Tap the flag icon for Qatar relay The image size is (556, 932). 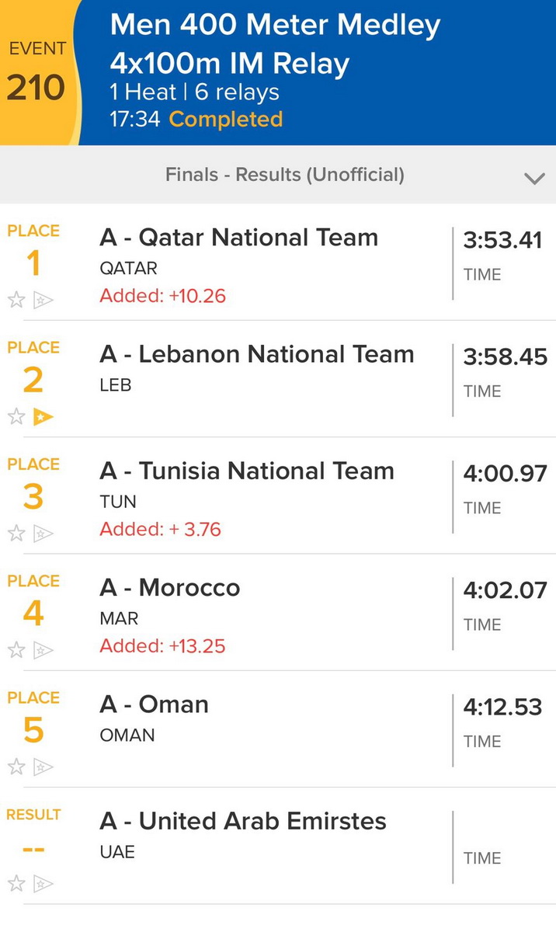pos(43,300)
